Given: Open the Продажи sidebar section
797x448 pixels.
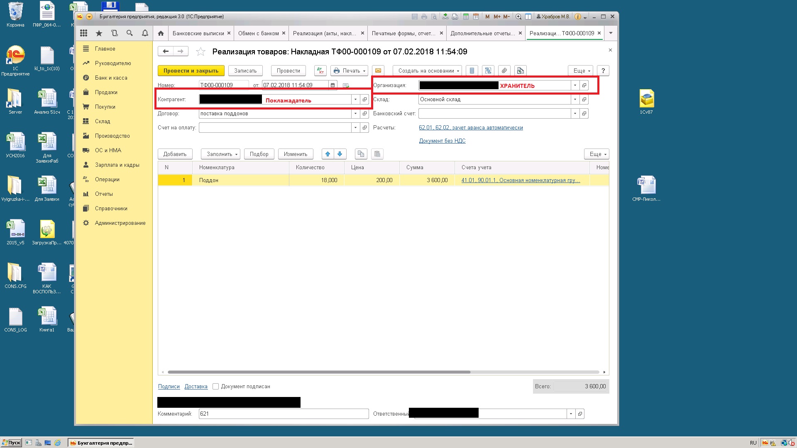Looking at the screenshot, I should [106, 93].
